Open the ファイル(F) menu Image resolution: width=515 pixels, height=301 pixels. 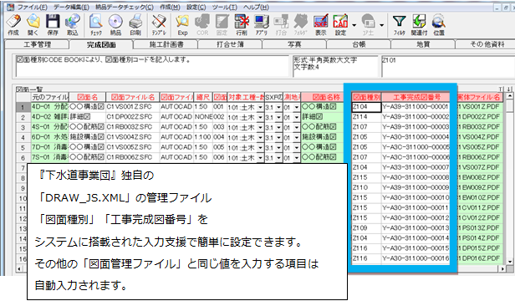(x=32, y=7)
